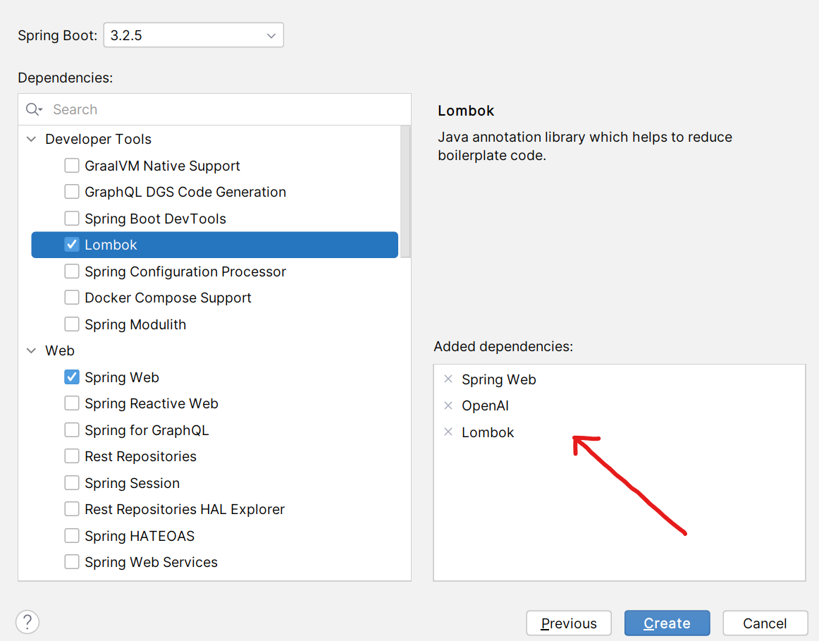Collapse the Developer Tools group
This screenshot has width=819, height=641.
tap(31, 139)
